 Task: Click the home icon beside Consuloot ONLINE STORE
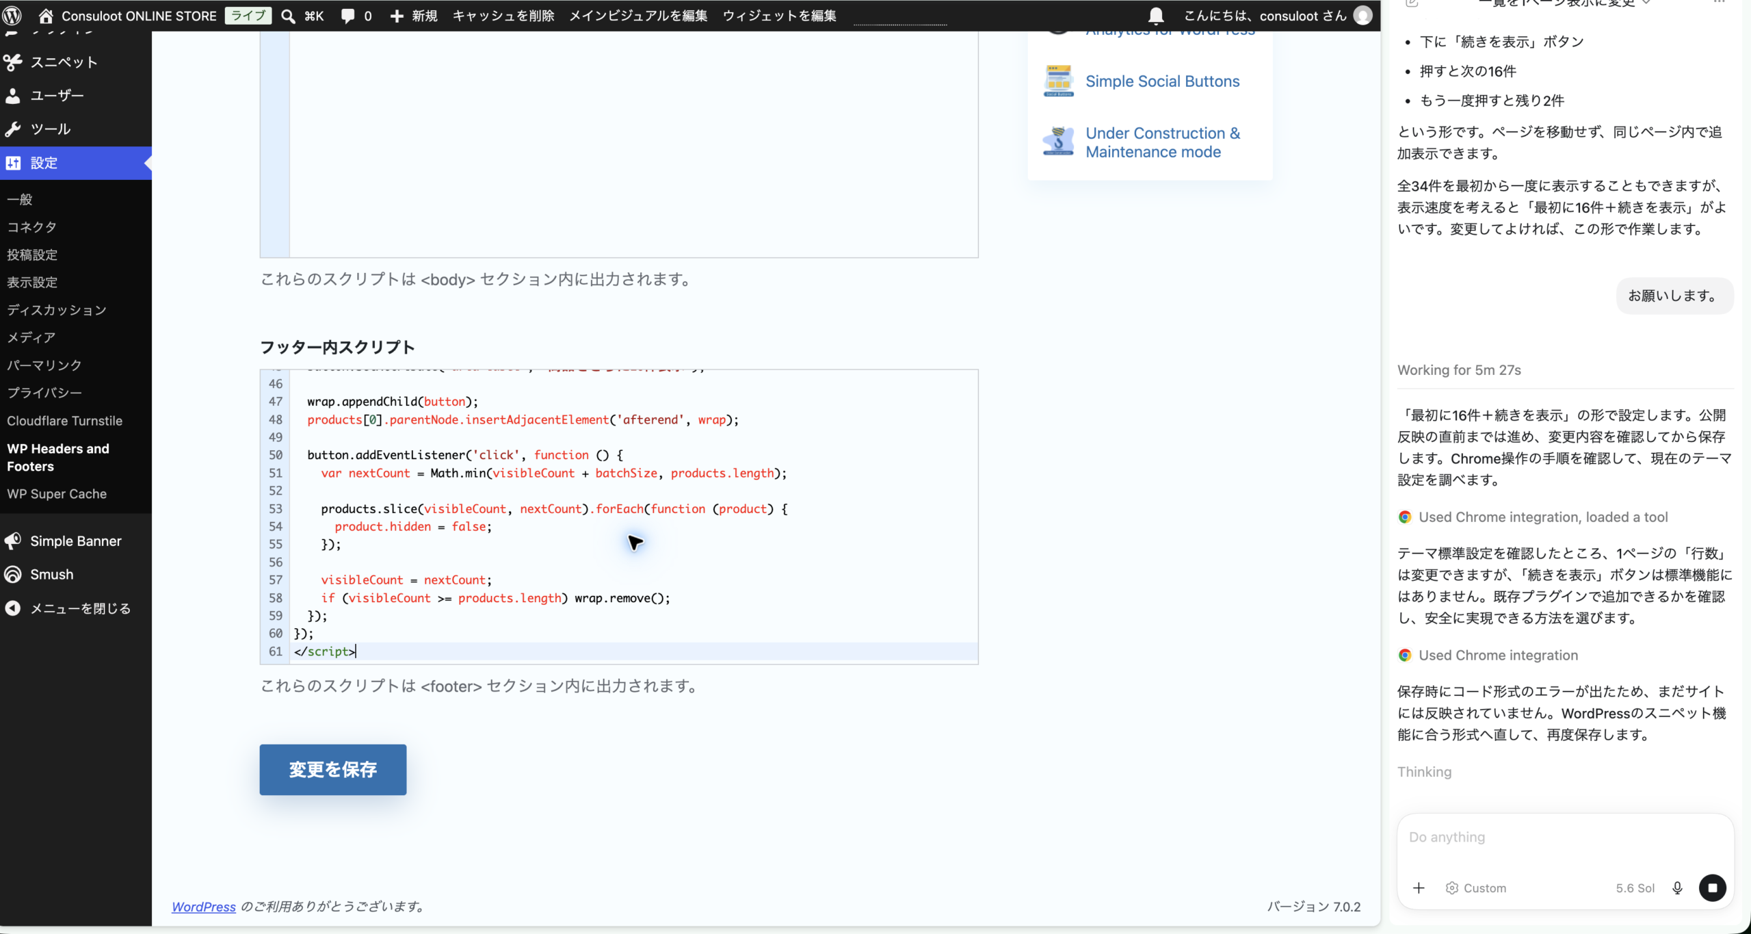point(46,15)
